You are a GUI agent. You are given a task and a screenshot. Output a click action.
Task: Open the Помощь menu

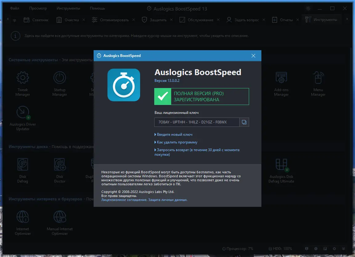(x=97, y=8)
